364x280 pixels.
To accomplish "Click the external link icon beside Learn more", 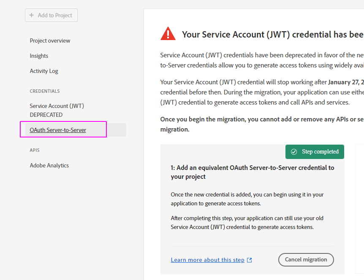I will tap(249, 260).
